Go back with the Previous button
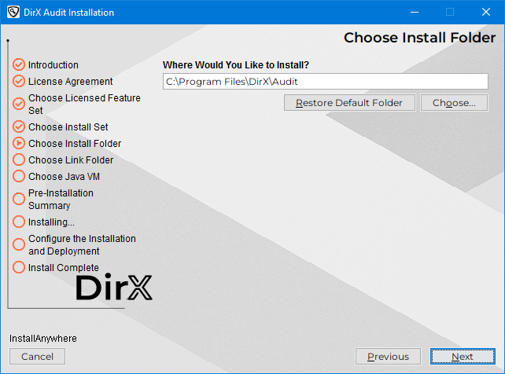Image resolution: width=505 pixels, height=374 pixels. (x=388, y=357)
